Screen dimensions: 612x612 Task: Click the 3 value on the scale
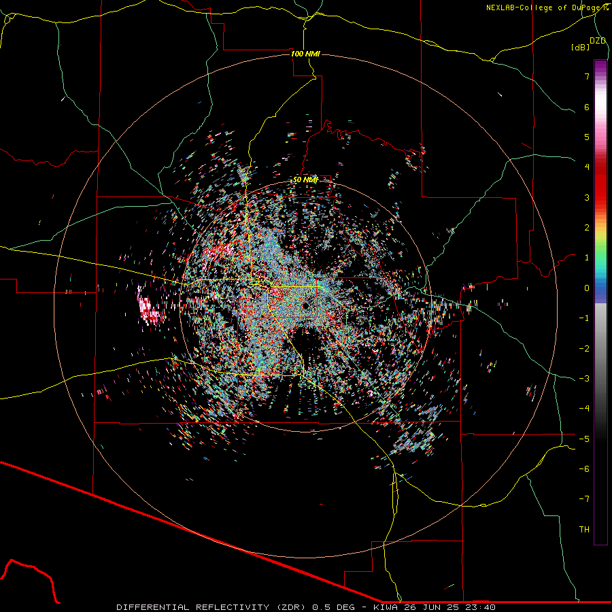pyautogui.click(x=587, y=197)
